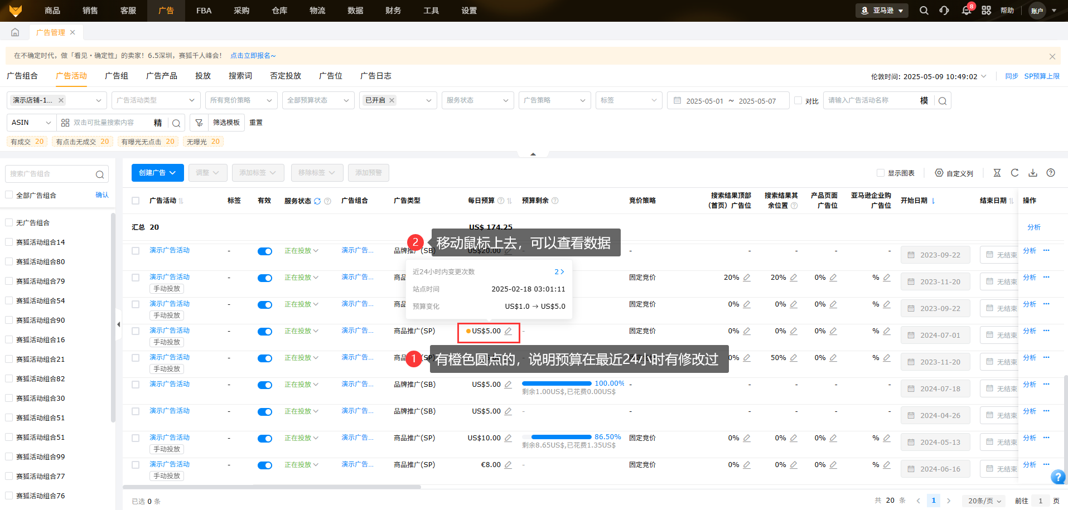Click the 搜索广告组合 search field
1068x510 pixels.
click(x=51, y=174)
